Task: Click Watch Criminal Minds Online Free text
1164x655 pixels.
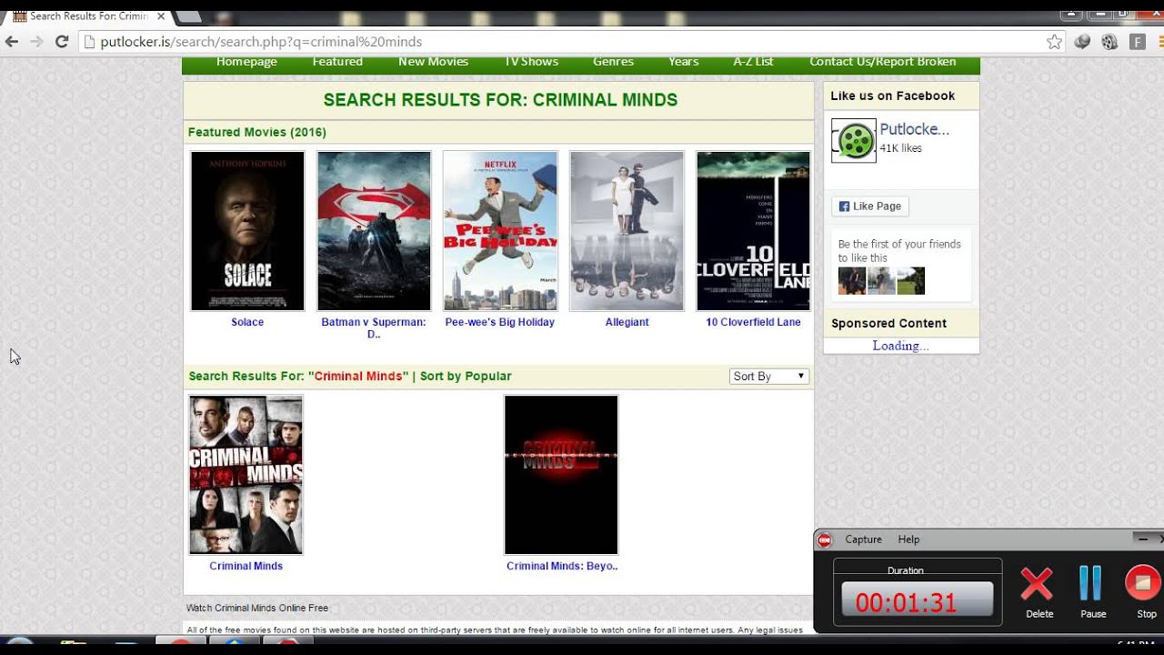Action: (x=257, y=608)
